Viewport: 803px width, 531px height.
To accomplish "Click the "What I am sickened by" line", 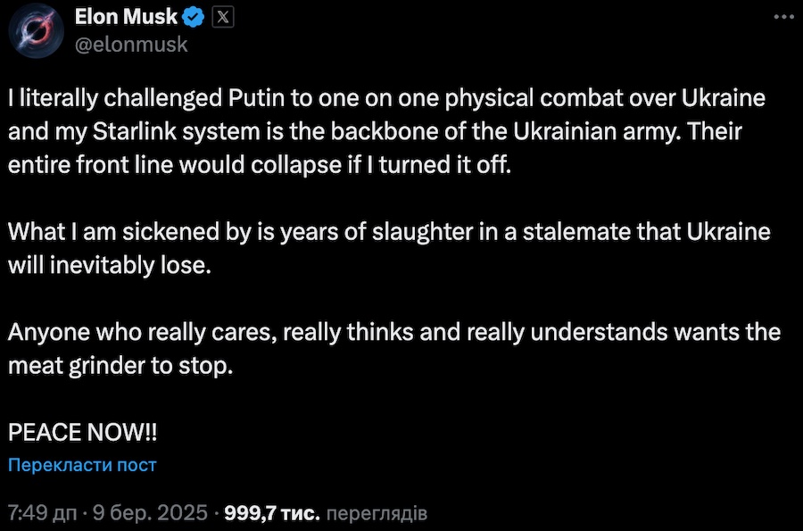I will coord(107,231).
